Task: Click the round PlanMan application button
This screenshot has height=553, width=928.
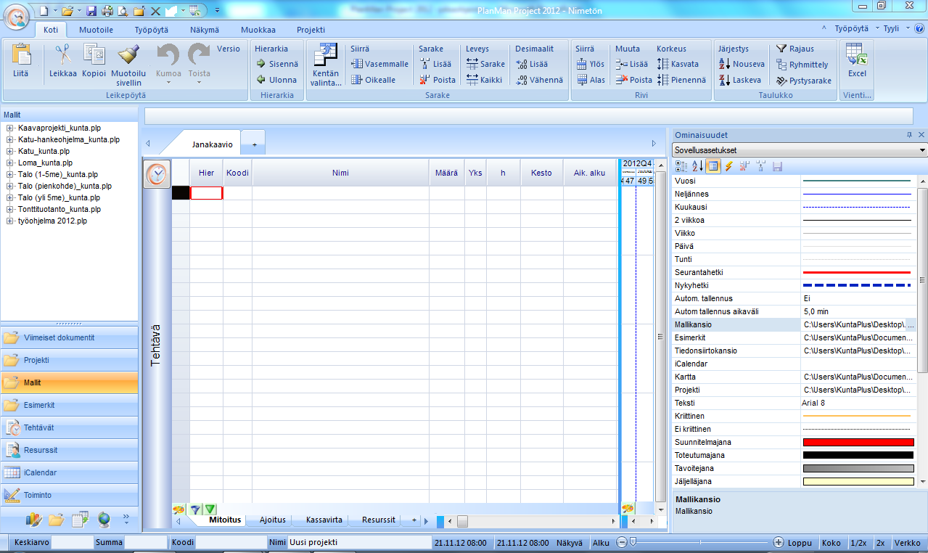Action: coord(17,15)
